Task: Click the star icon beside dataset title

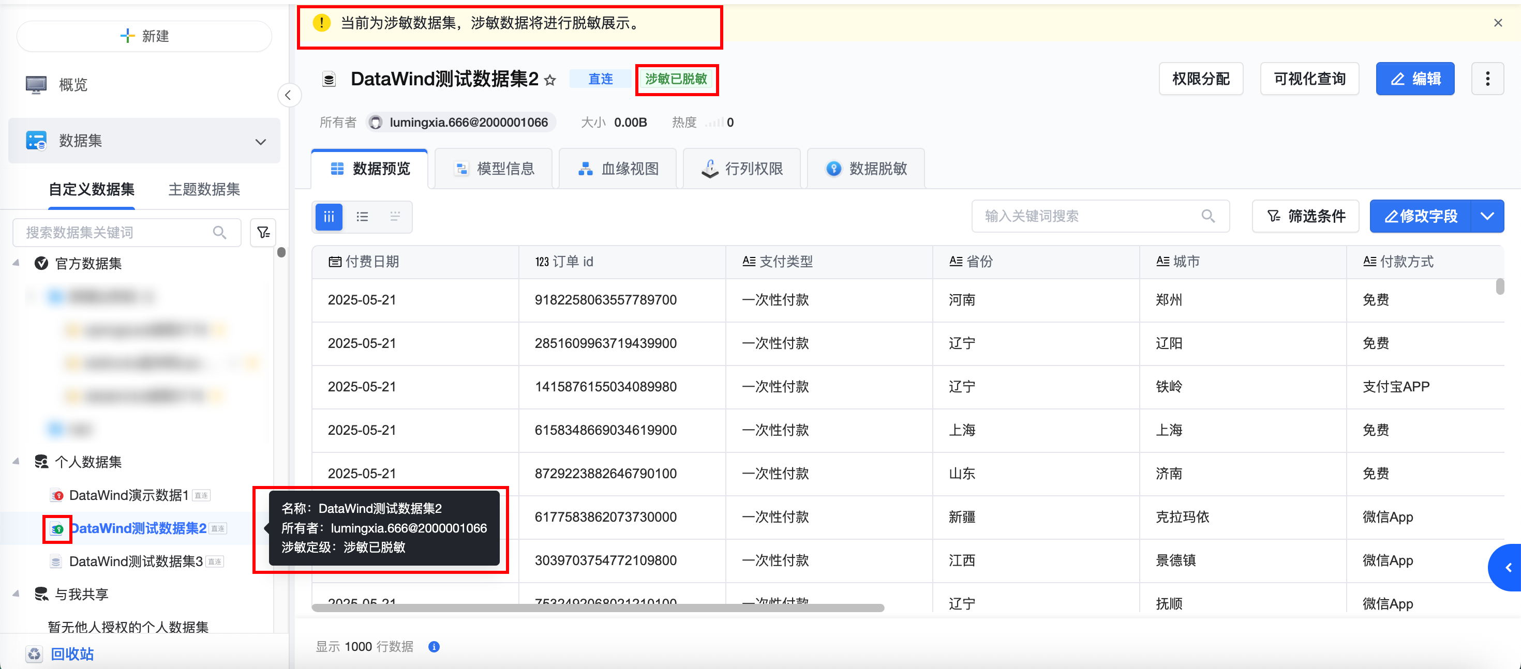Action: [x=550, y=80]
